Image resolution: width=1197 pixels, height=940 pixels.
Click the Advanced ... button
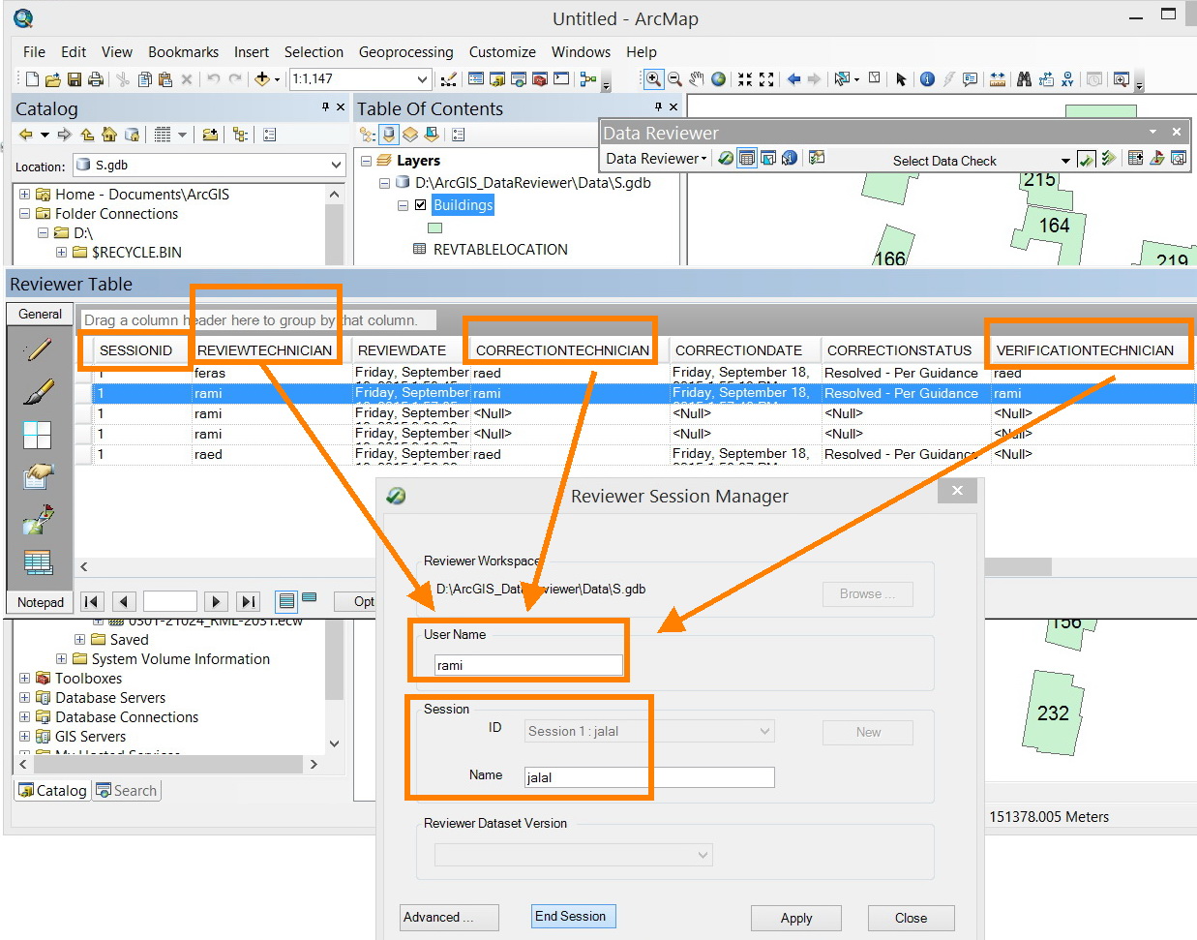click(x=450, y=917)
